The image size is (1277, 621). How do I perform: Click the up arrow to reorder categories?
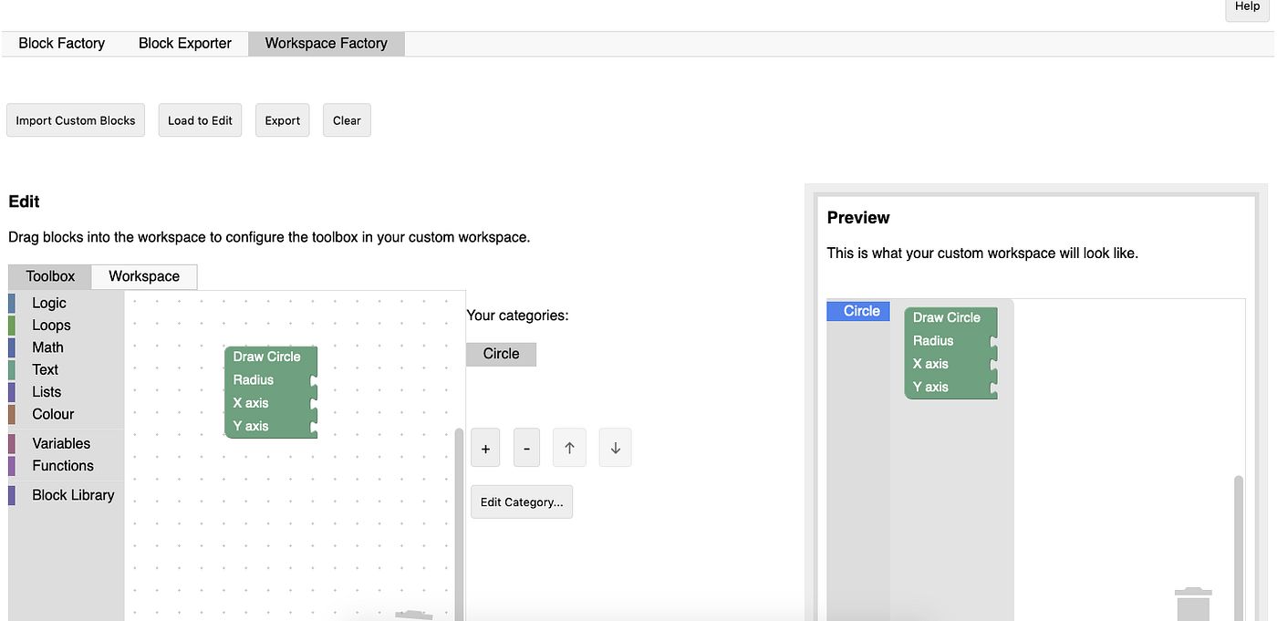(x=569, y=447)
